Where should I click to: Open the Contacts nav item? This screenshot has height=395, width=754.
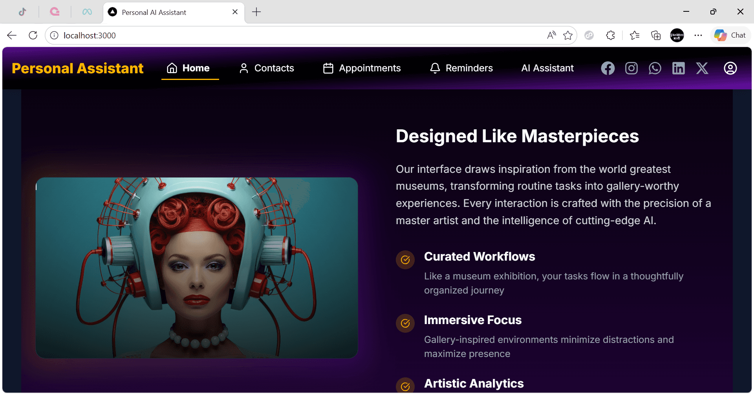pos(266,68)
